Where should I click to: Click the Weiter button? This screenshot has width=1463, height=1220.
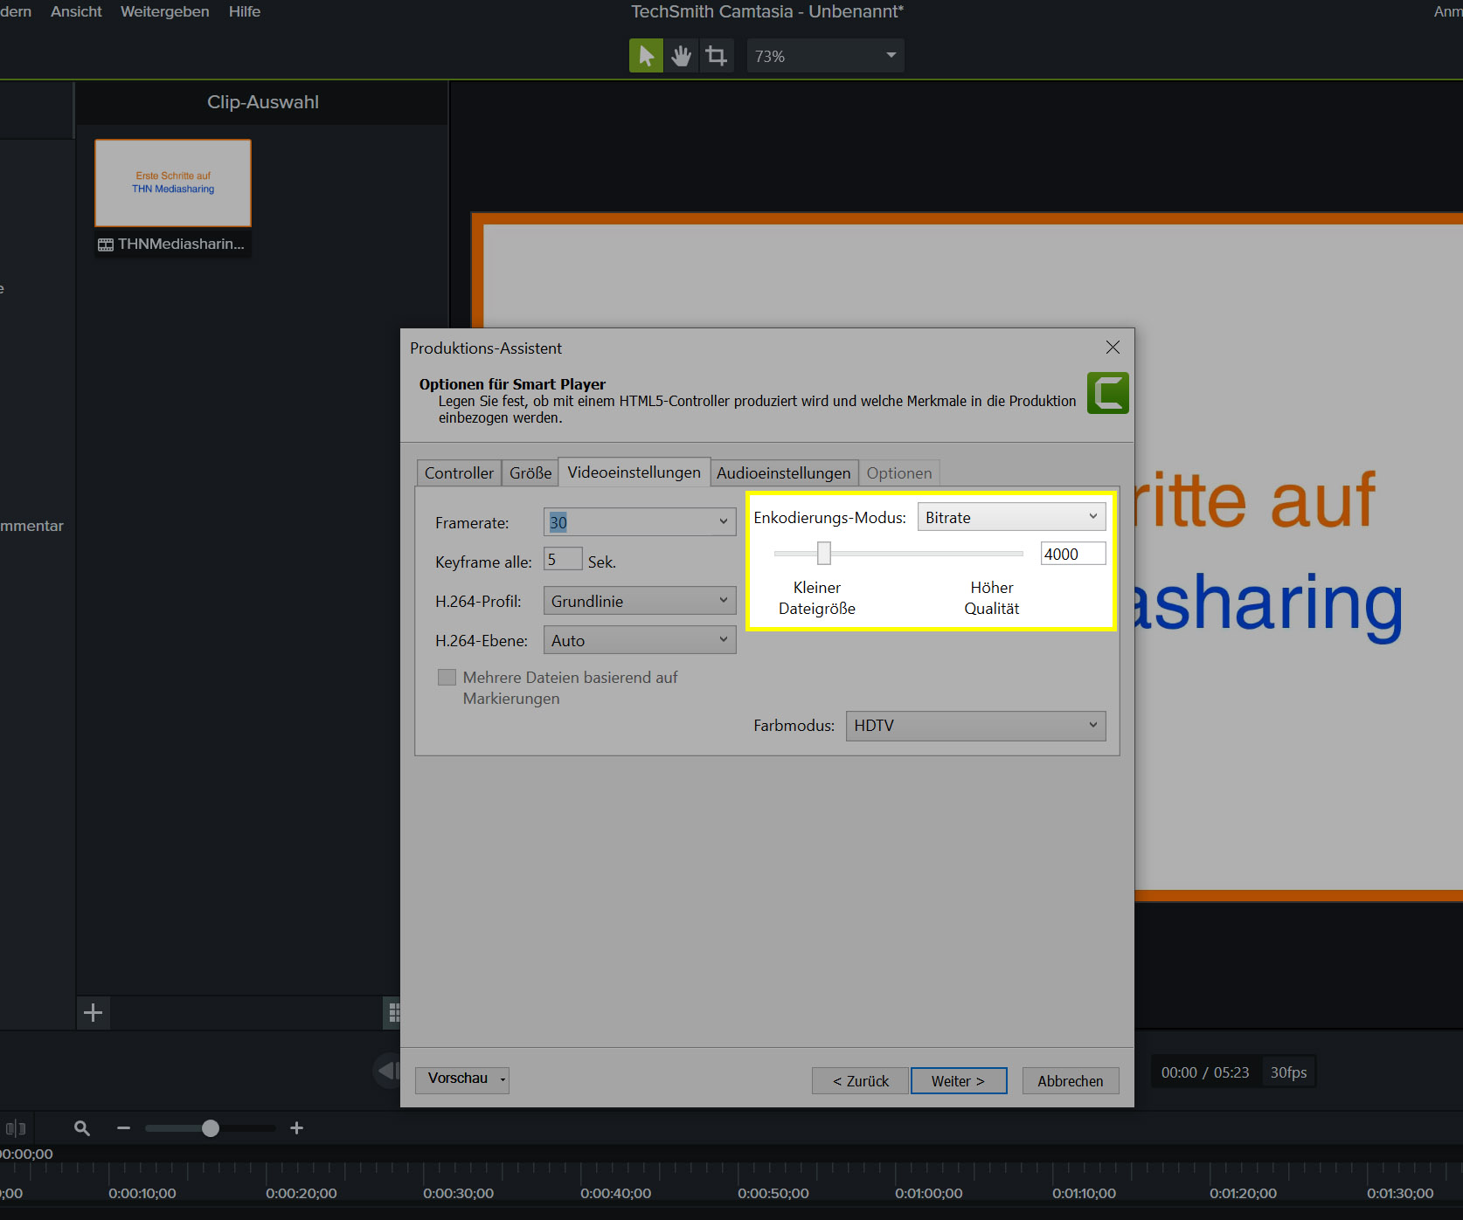point(958,1081)
